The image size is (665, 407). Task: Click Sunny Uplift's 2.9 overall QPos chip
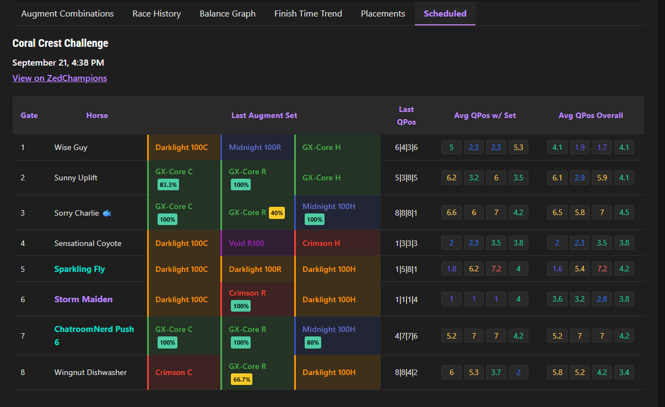tap(580, 177)
